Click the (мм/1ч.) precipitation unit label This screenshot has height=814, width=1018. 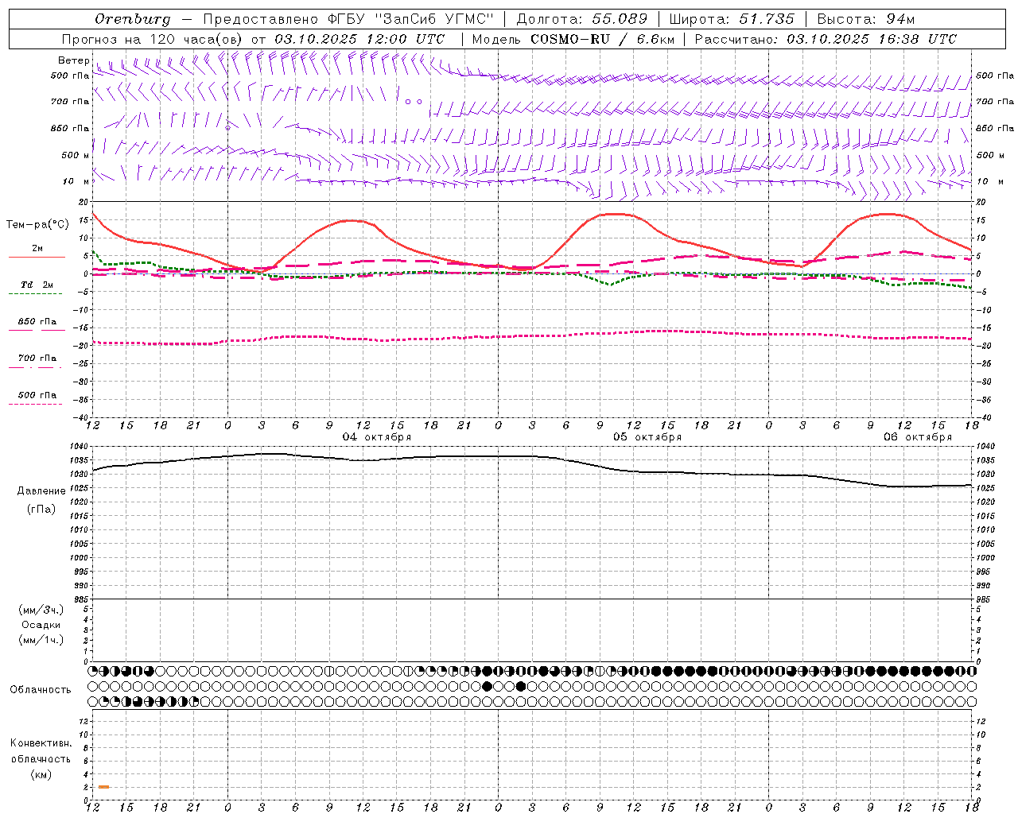tap(41, 640)
